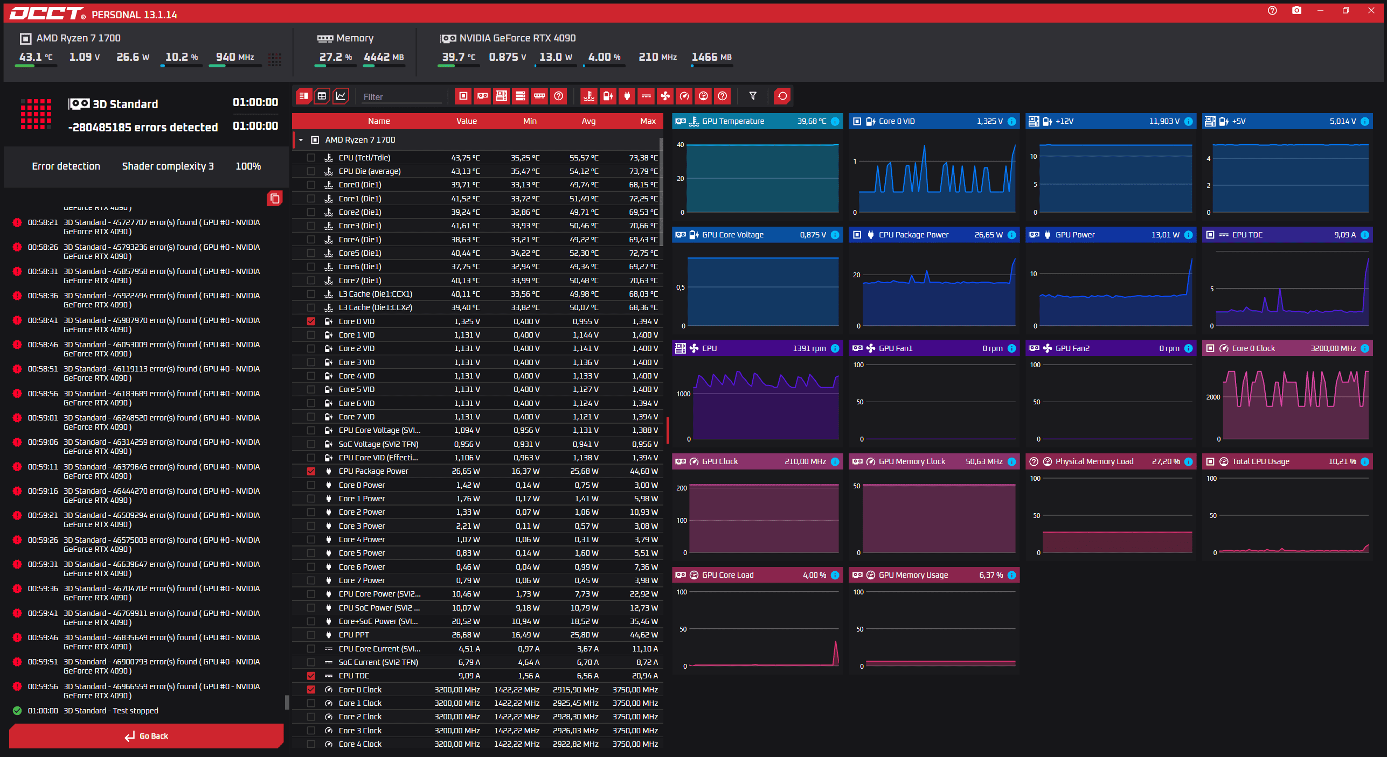Sort table by Max column header
Image resolution: width=1387 pixels, height=757 pixels.
647,121
